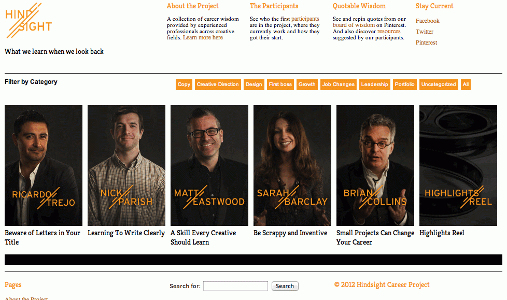Image resolution: width=507 pixels, height=300 pixels.
Task: Click the Search button
Action: click(x=285, y=286)
